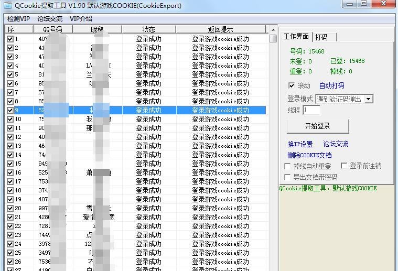Toggle the 滚动 checkbox

(x=292, y=85)
